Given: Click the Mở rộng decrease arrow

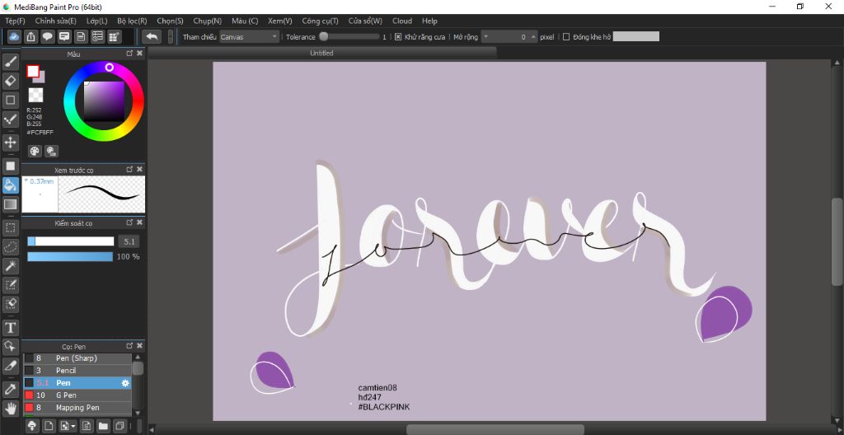Looking at the screenshot, I should pos(485,36).
